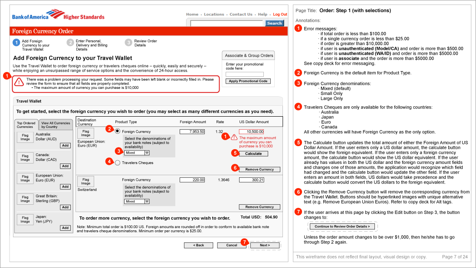Open the Mixed denominations dropdown for Euro

pyautogui.click(x=137, y=153)
